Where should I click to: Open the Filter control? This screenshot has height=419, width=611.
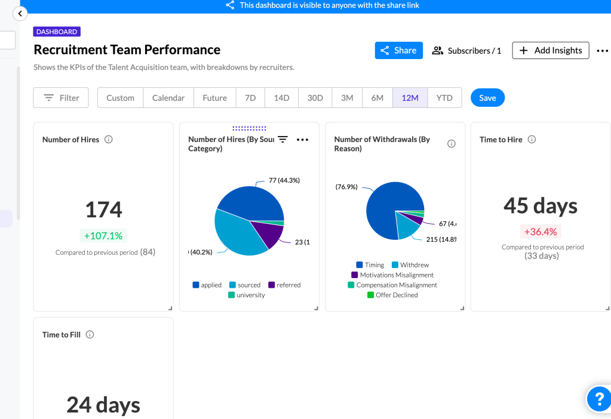pos(61,98)
